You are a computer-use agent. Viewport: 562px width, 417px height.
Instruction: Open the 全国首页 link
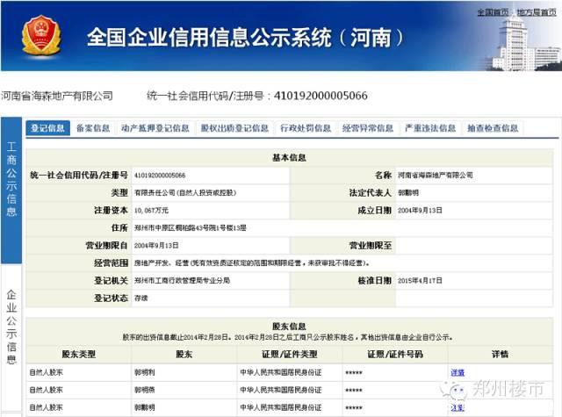pos(493,12)
